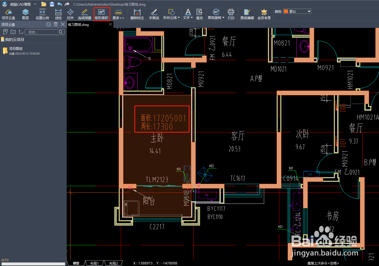This screenshot has width=379, height=266.
Task: Select the 矩形面积 rectangle area tool
Action: point(102,14)
